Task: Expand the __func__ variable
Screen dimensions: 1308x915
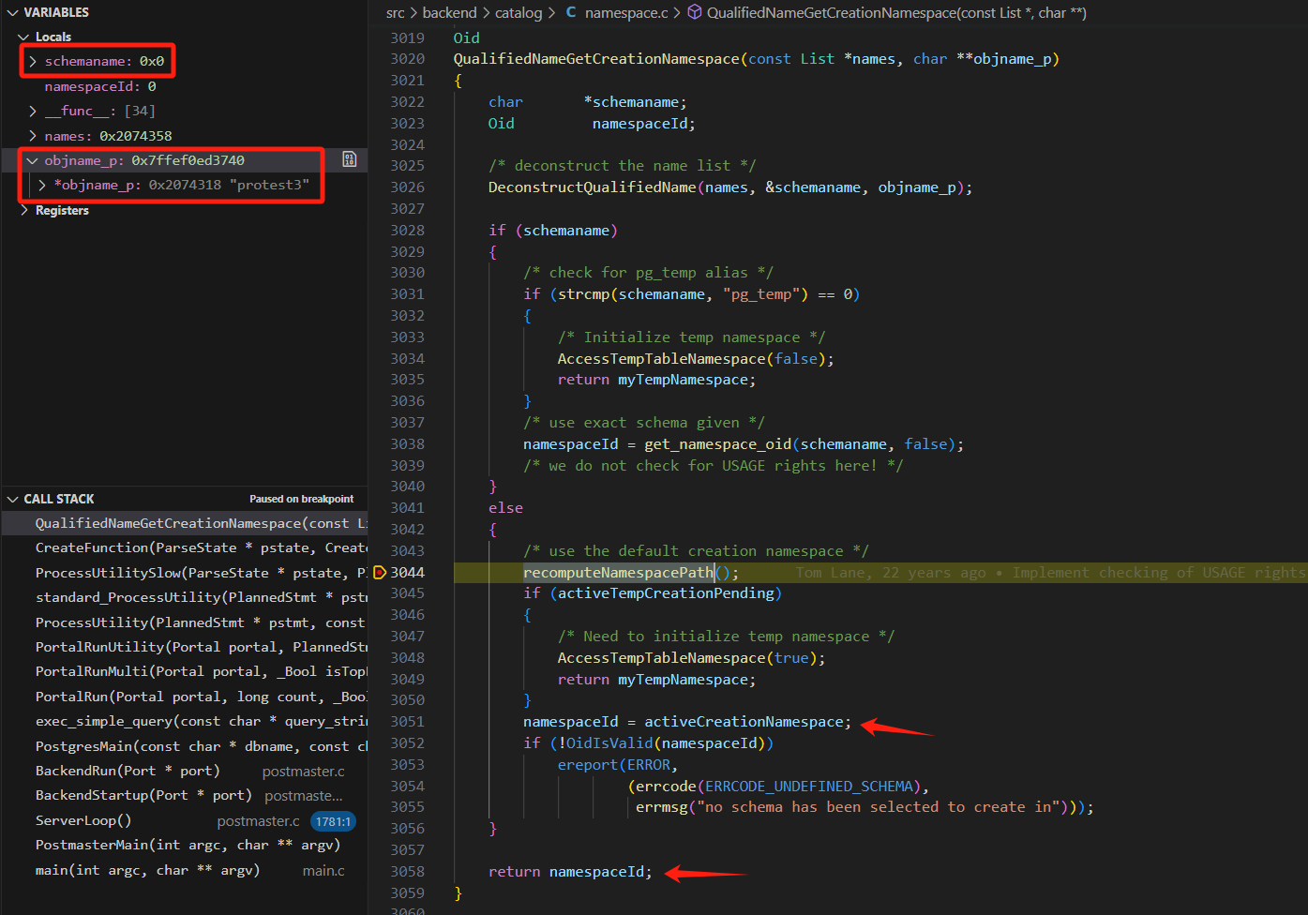Action: 33,111
